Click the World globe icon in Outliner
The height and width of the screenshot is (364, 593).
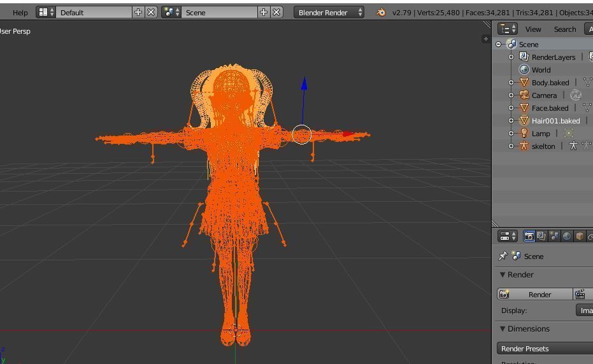point(524,69)
